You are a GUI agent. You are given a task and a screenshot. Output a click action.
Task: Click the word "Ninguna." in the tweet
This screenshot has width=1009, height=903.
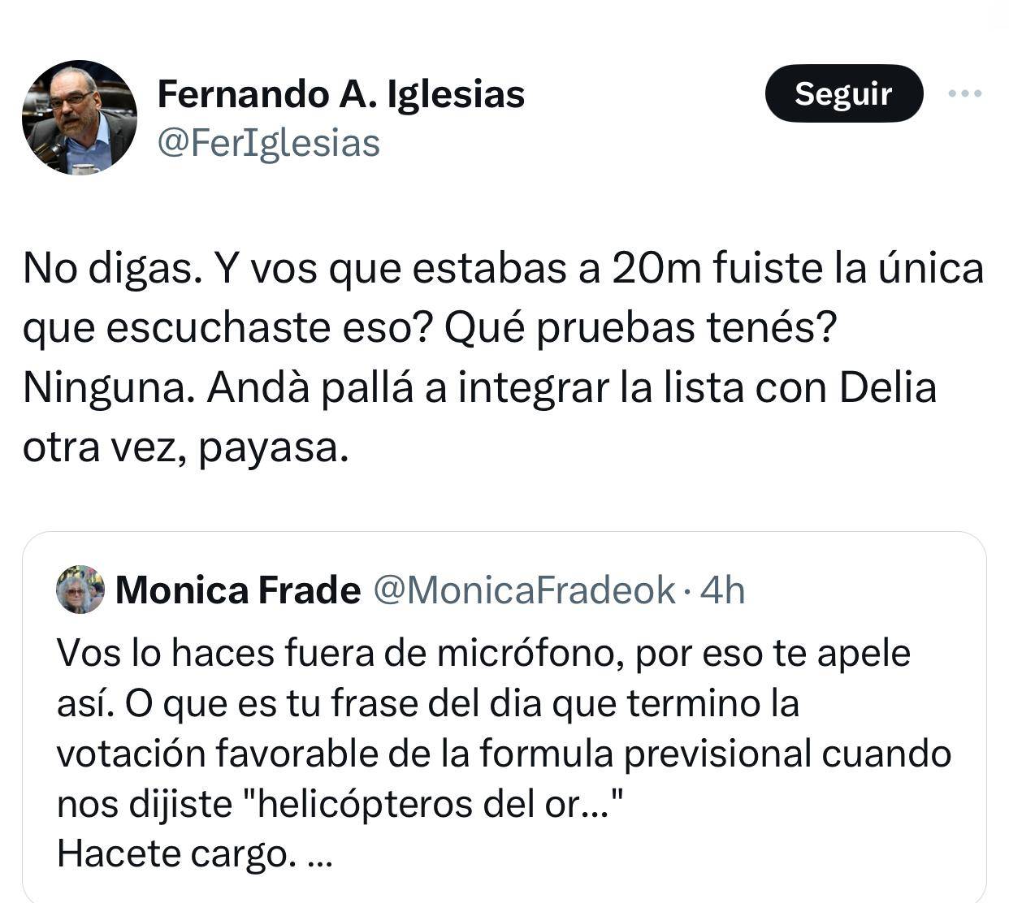108,387
